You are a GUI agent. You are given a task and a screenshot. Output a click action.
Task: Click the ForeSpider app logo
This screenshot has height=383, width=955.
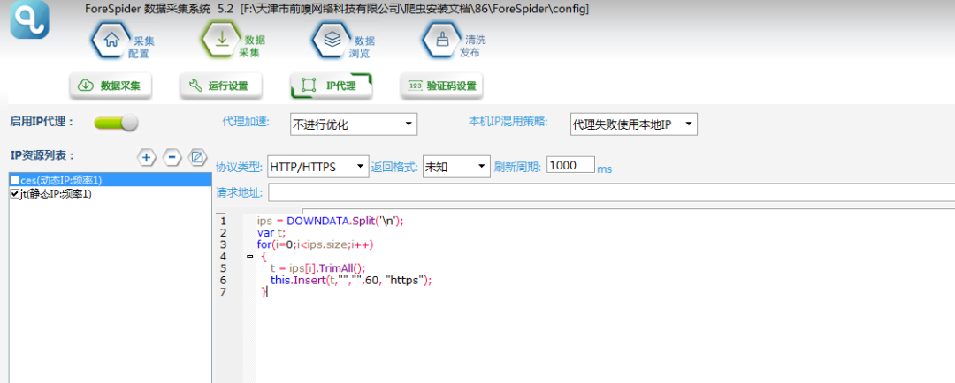tap(30, 20)
